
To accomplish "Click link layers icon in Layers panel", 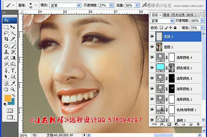I will point(154,124).
